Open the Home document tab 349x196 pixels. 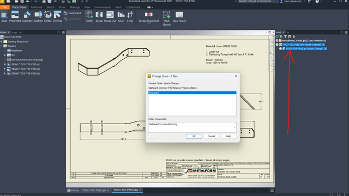tap(73, 190)
